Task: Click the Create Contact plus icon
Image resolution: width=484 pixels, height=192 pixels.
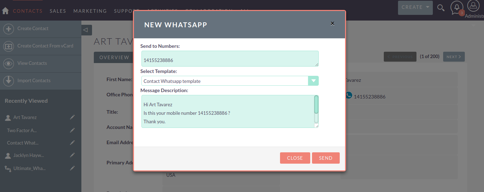Action: (9, 29)
